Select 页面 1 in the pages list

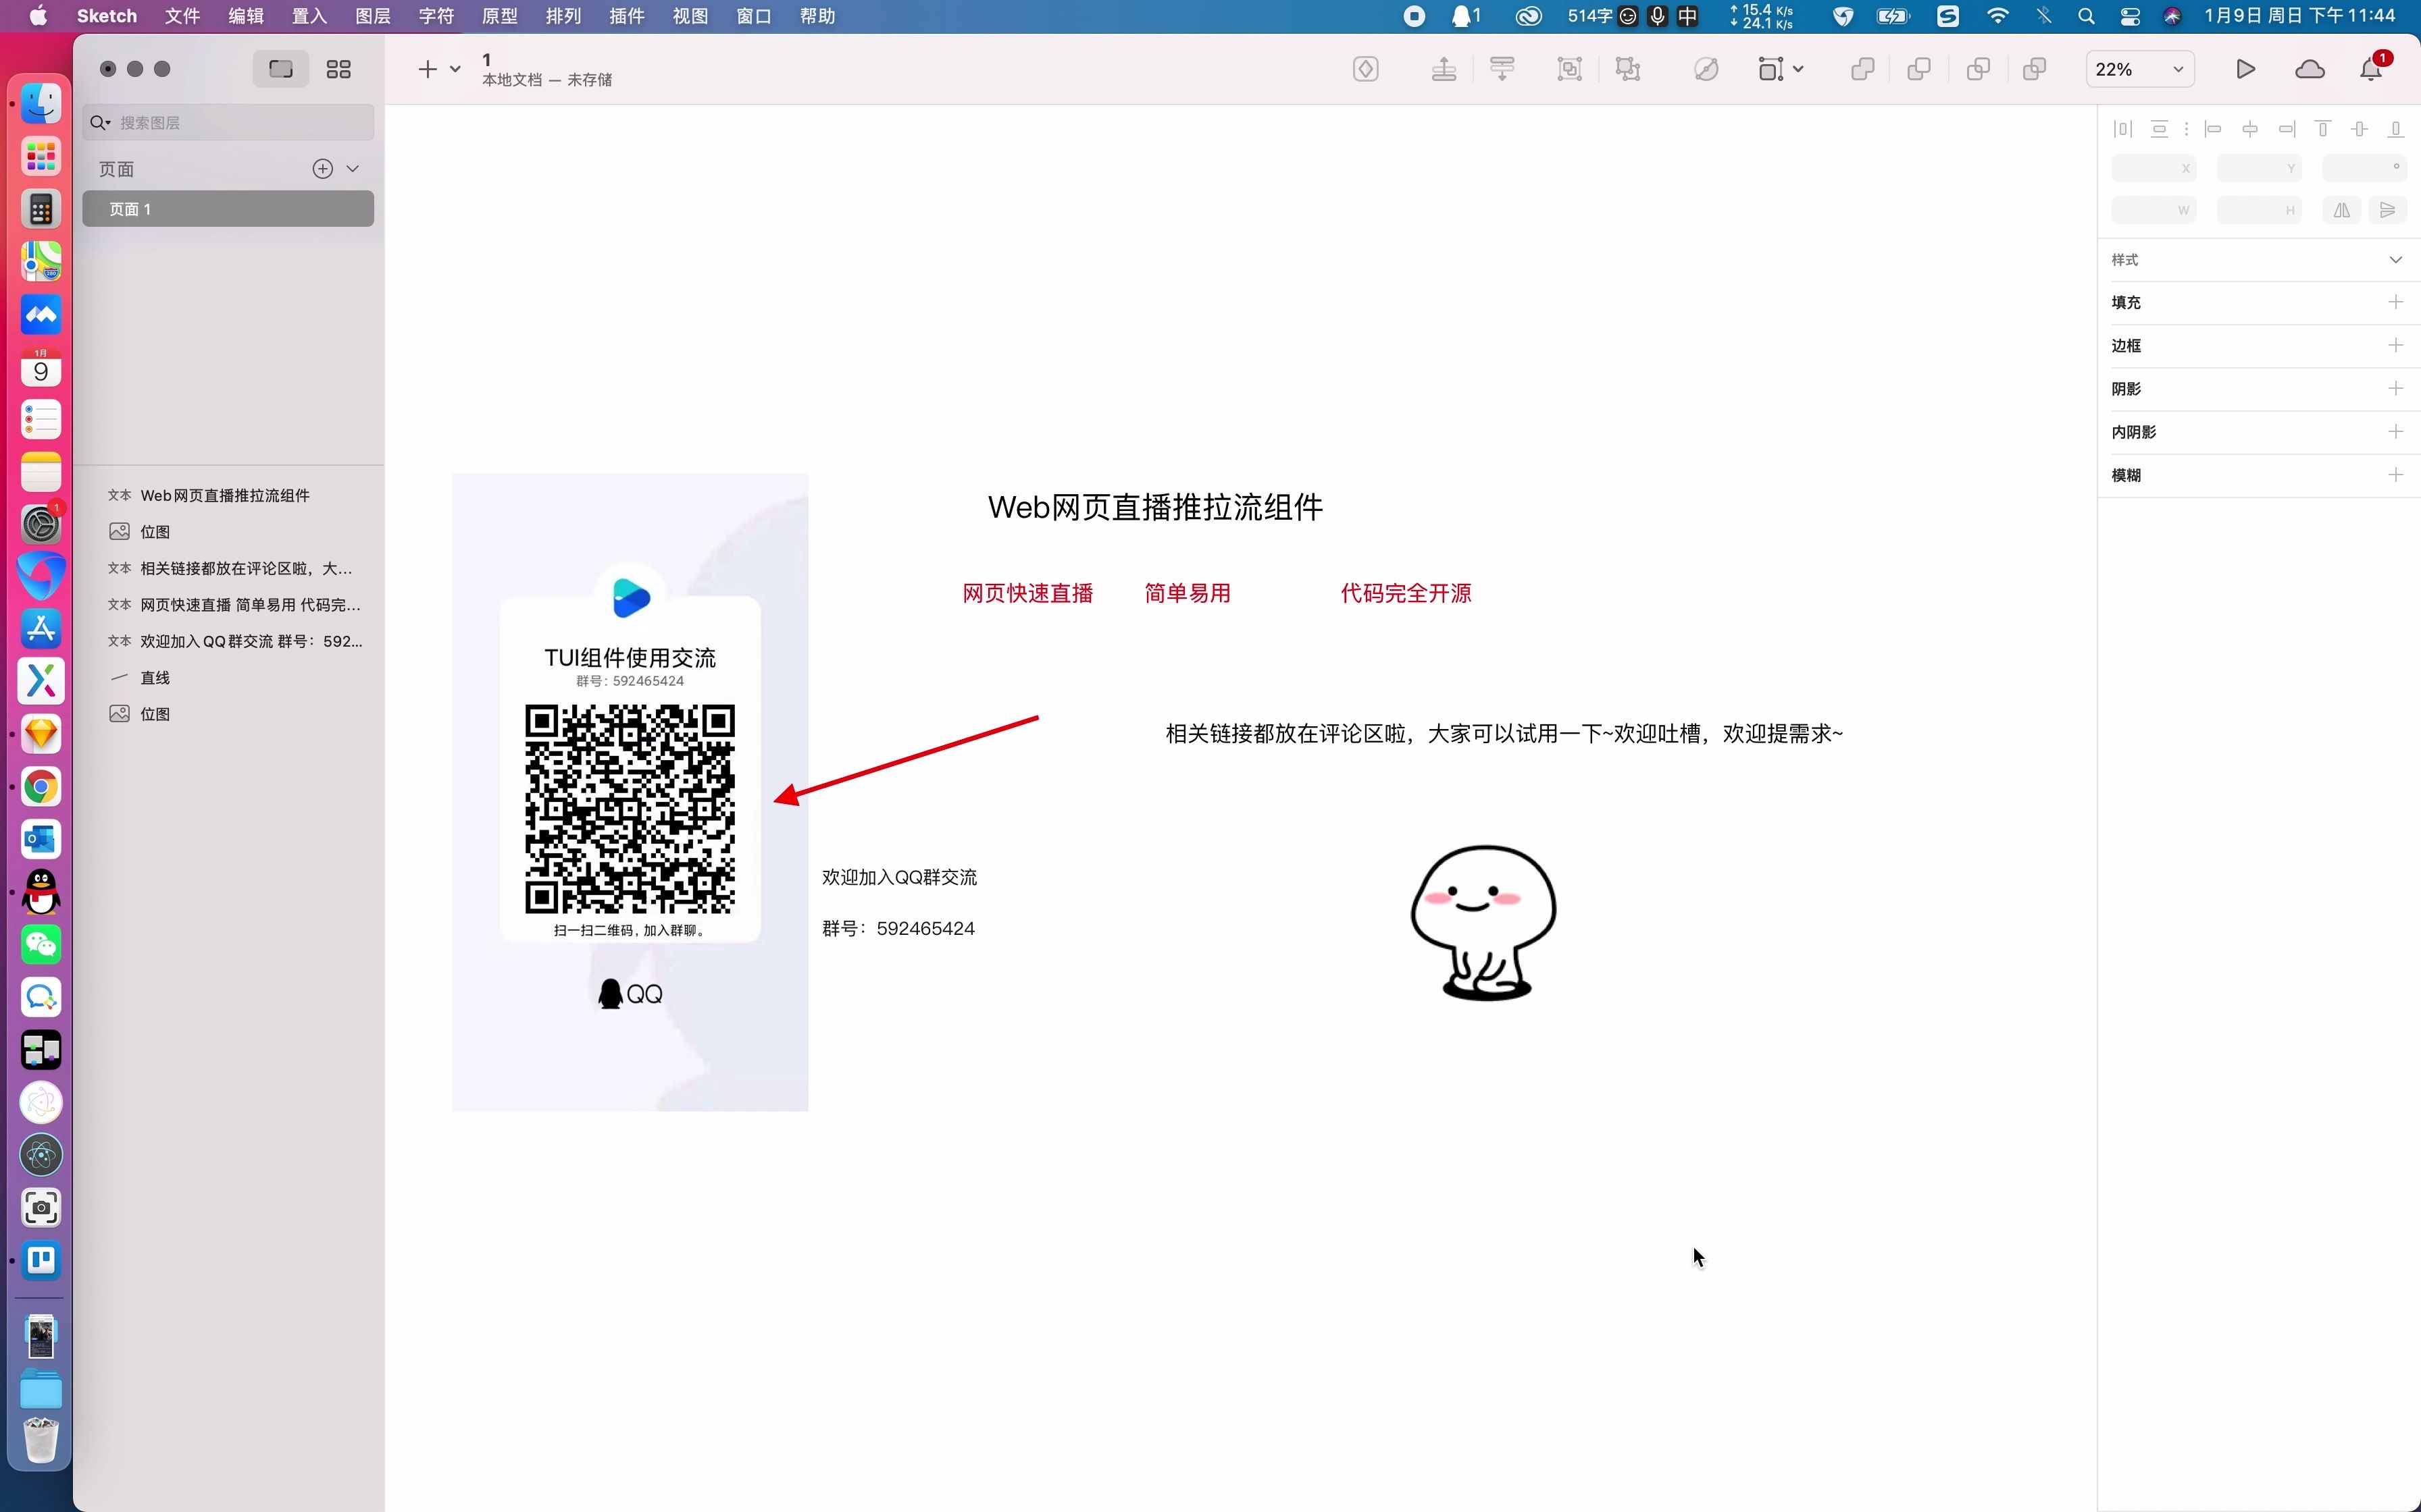click(x=228, y=209)
